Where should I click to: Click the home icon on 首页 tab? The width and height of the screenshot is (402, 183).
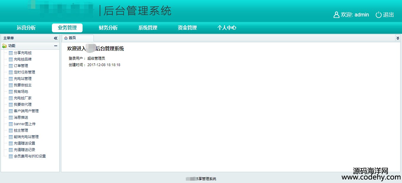pos(66,38)
